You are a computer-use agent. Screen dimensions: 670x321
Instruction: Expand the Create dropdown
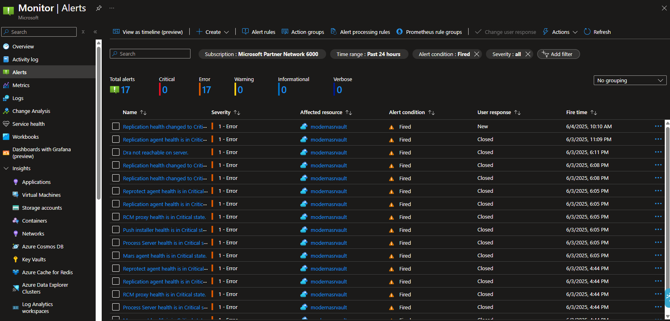[213, 32]
